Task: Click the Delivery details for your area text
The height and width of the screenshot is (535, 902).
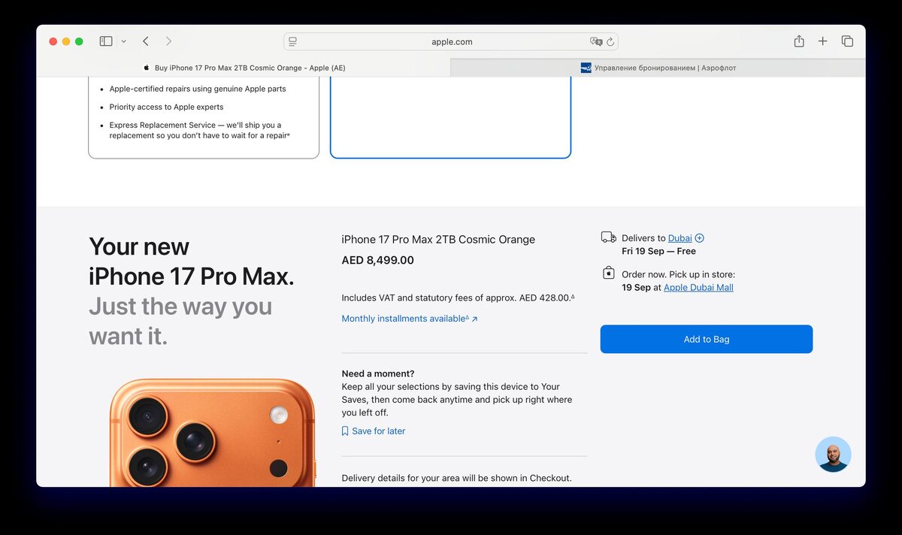Action: (456, 478)
